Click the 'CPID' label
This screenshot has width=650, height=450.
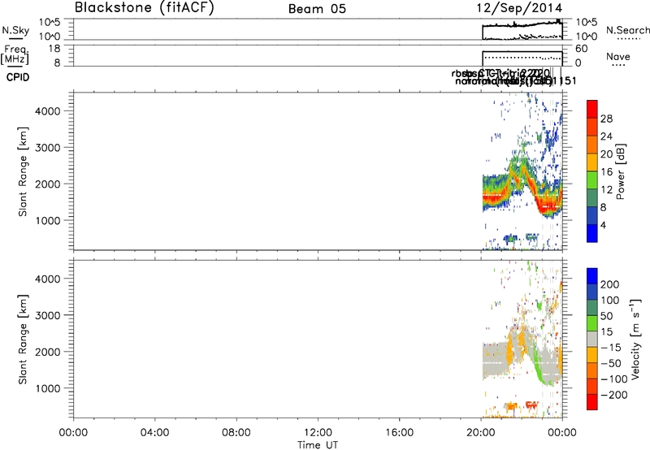pyautogui.click(x=18, y=77)
